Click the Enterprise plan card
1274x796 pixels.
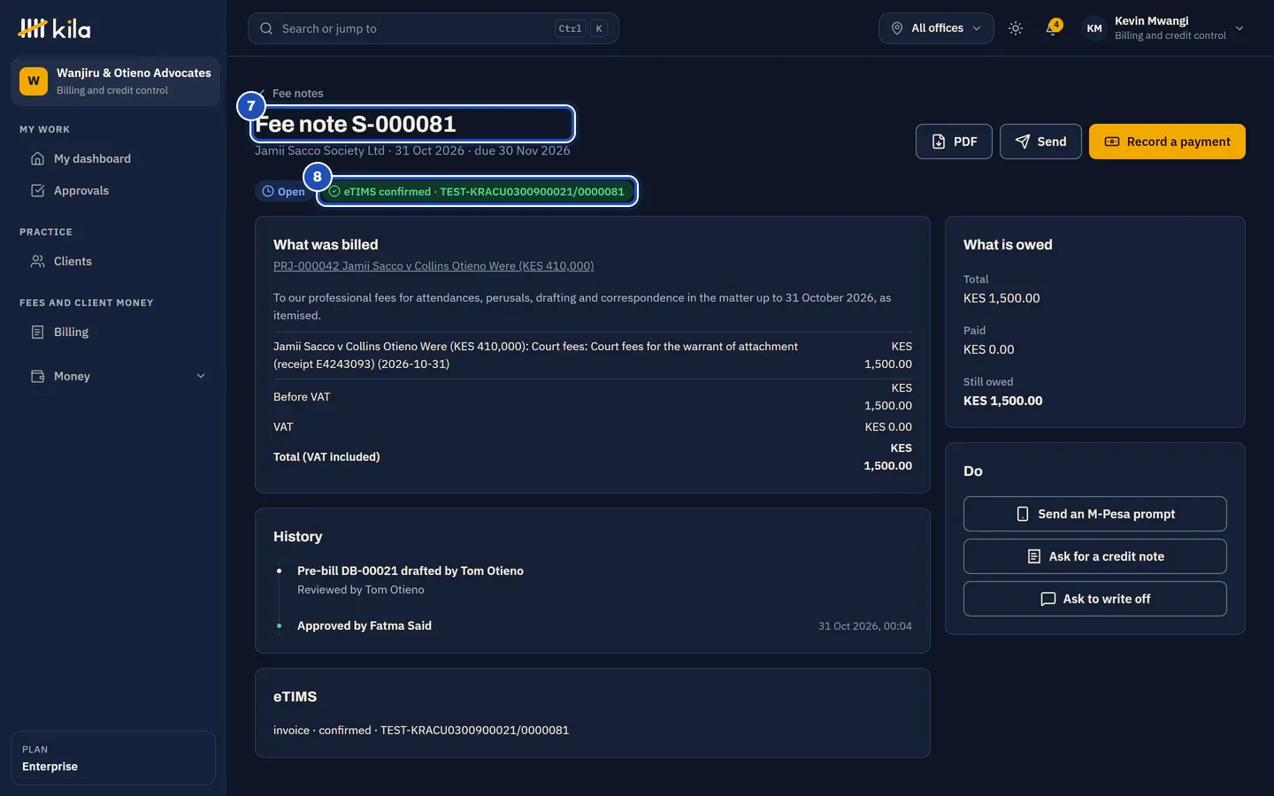click(x=113, y=758)
